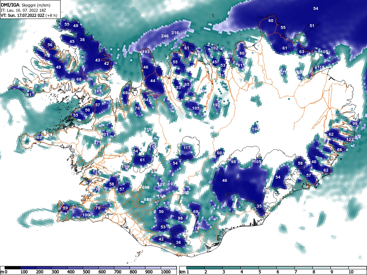Click the 200 tick label in the legend

pos(40,272)
